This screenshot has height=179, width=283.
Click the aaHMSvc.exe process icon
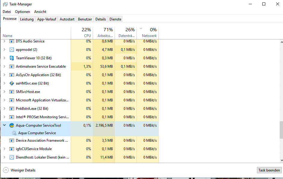point(12,83)
